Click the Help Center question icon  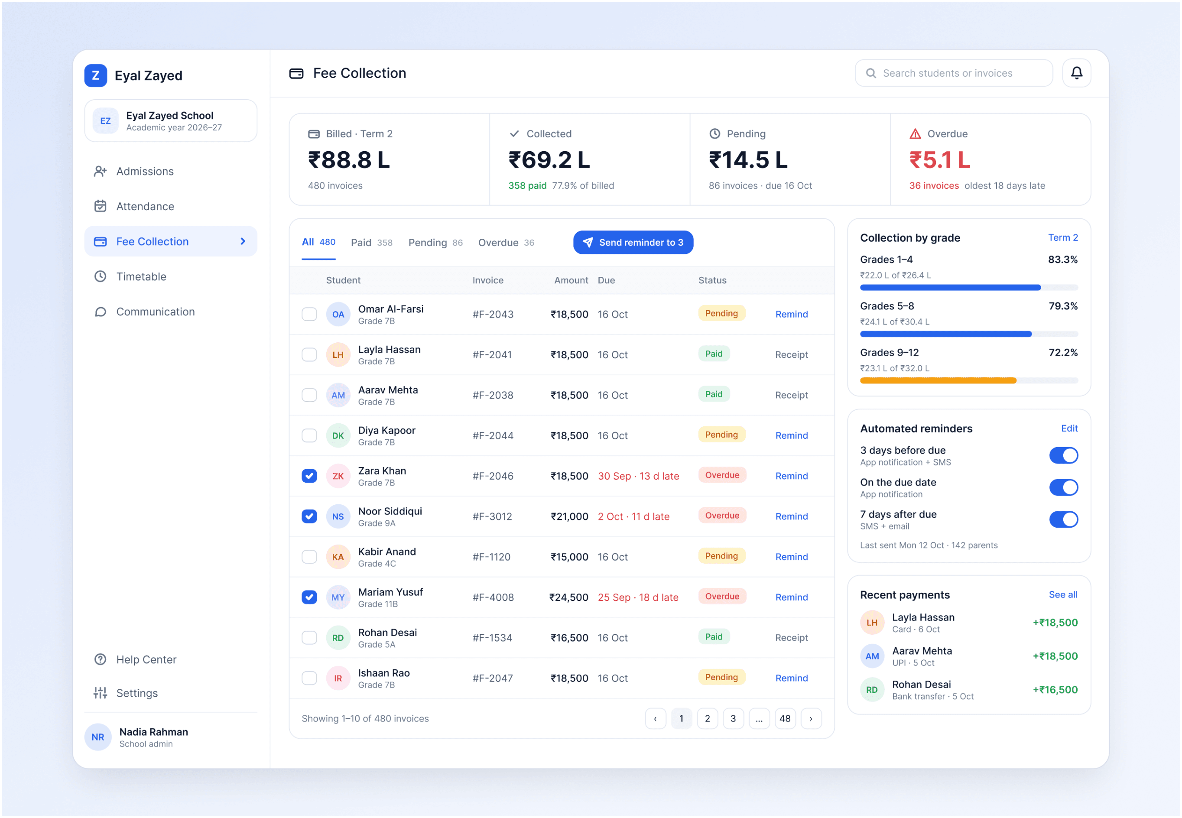(x=100, y=659)
